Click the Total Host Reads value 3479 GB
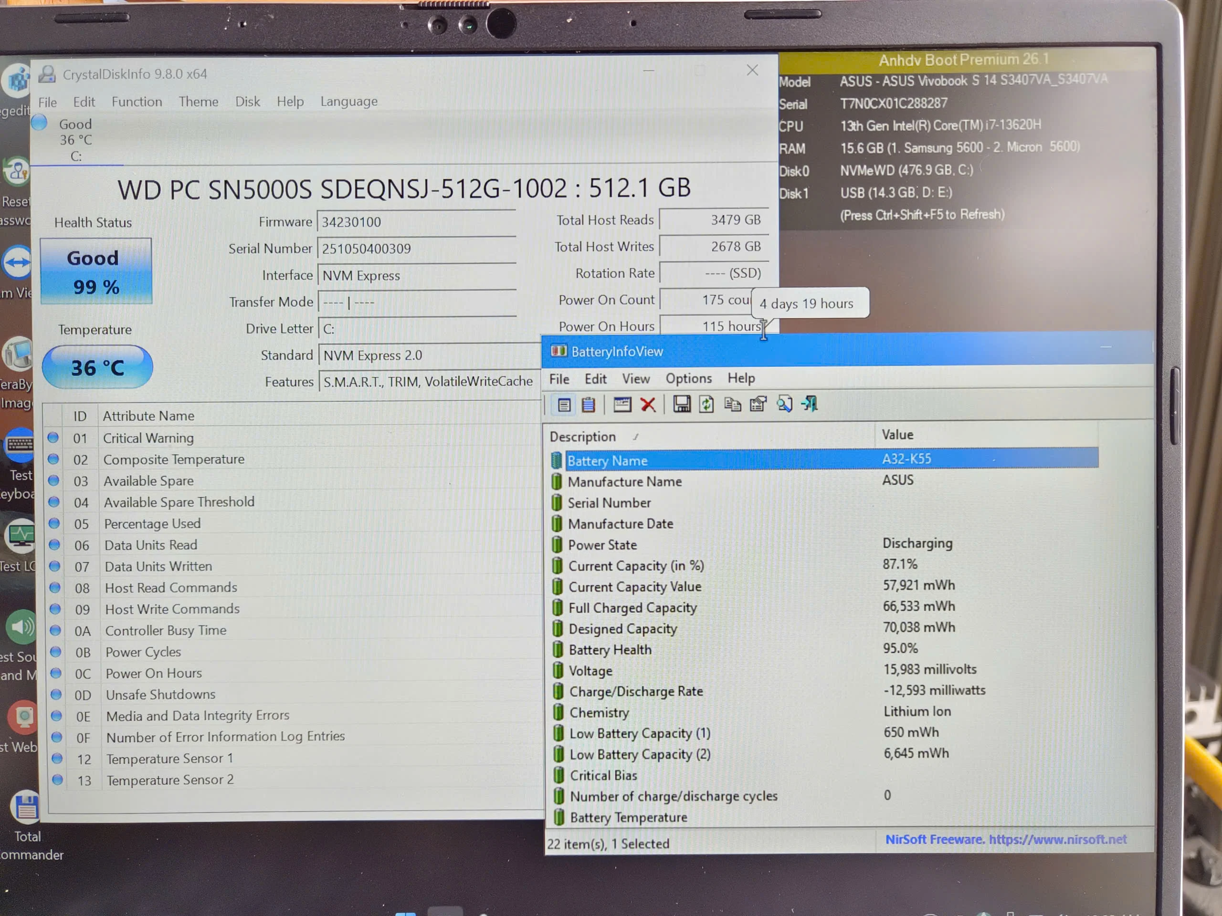Screen dimensions: 1222x916 click(714, 220)
